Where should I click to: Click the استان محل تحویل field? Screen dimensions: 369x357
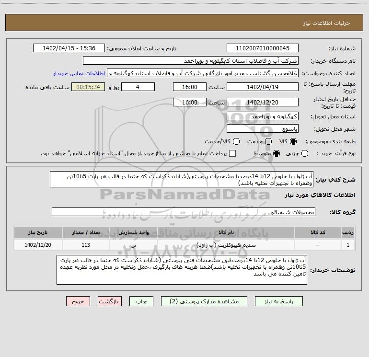pos(263,116)
